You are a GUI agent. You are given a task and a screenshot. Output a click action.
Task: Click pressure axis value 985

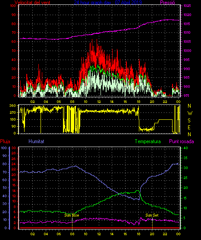click(186, 77)
